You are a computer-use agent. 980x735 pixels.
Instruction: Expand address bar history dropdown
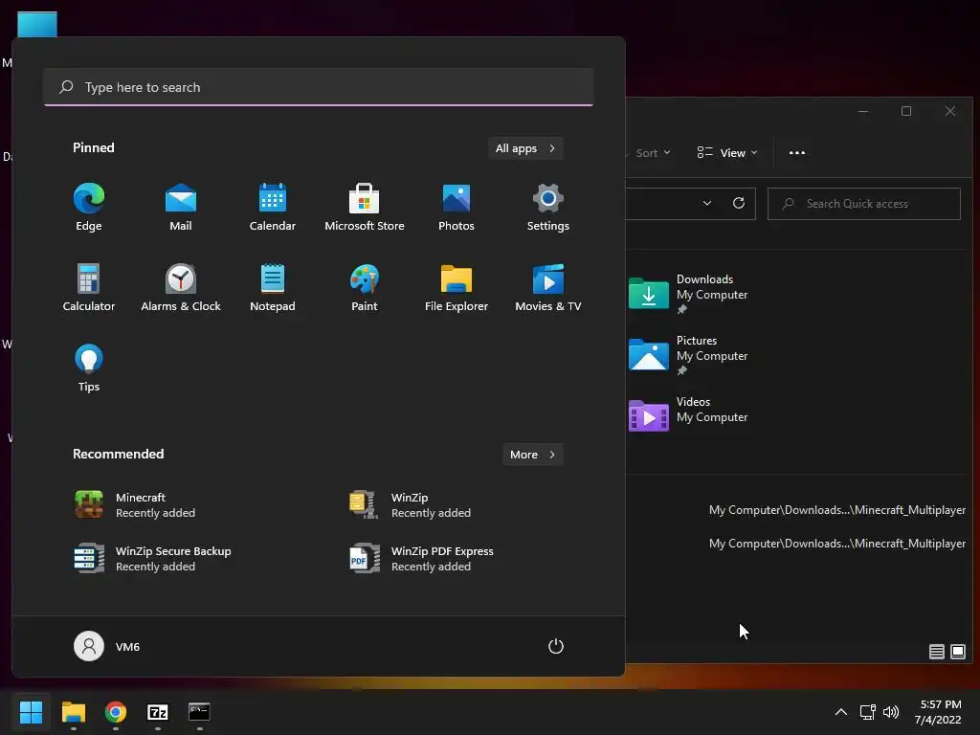pyautogui.click(x=707, y=203)
